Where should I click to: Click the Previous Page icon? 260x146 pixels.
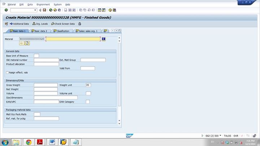coord(85,10)
